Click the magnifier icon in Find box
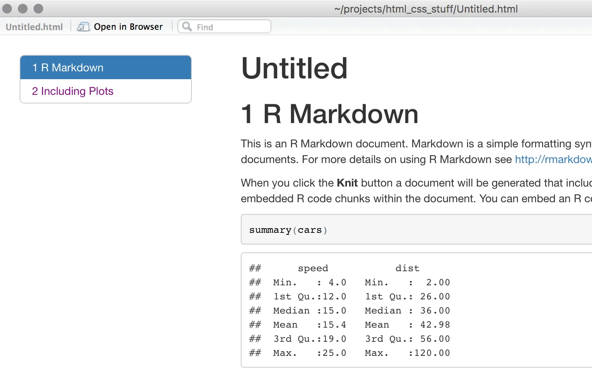 [187, 27]
